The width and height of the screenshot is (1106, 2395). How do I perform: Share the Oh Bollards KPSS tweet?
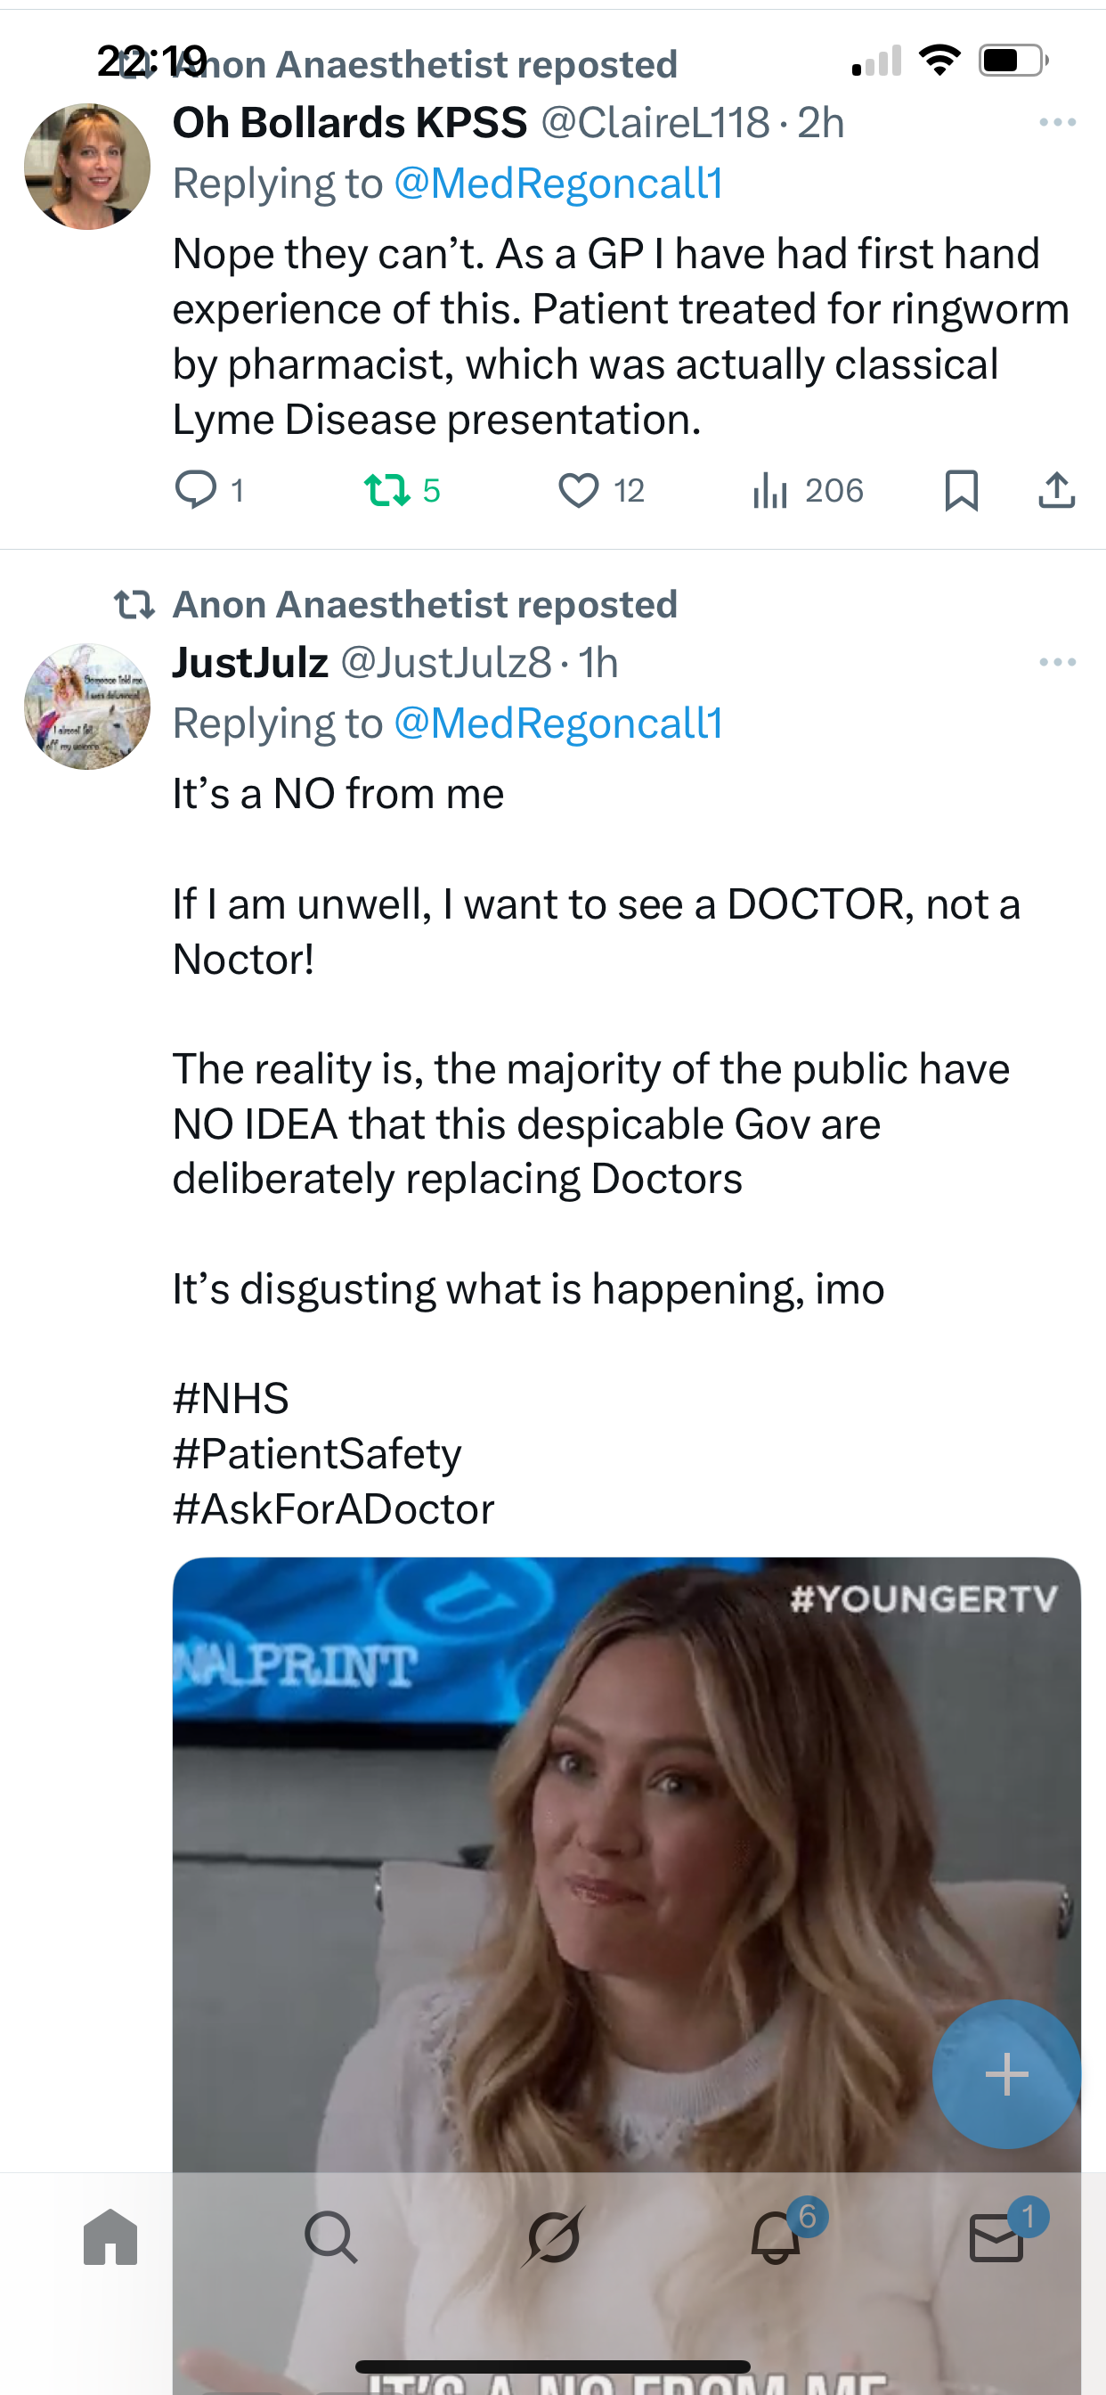1056,490
